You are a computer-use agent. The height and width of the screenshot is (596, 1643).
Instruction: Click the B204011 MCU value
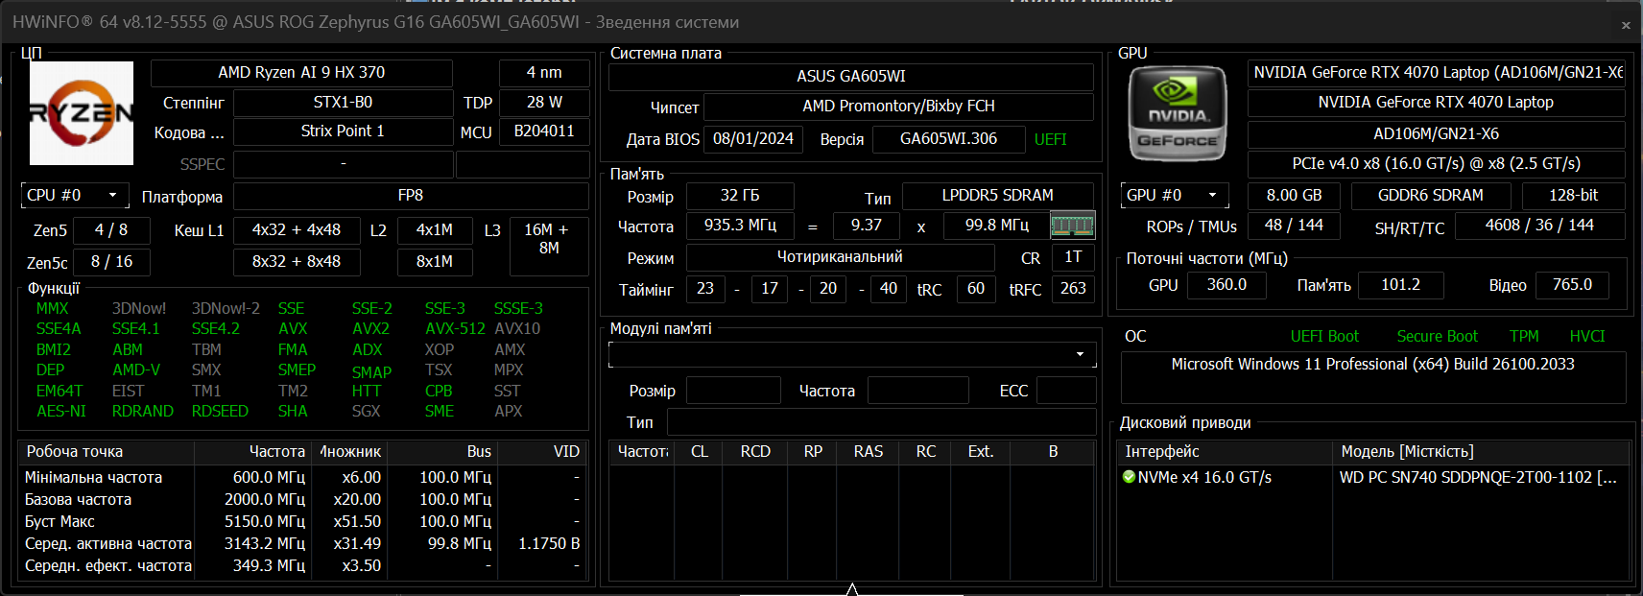[x=544, y=131]
